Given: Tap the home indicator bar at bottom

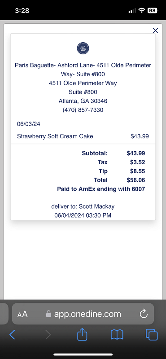Looking at the screenshot, I should coord(83,355).
